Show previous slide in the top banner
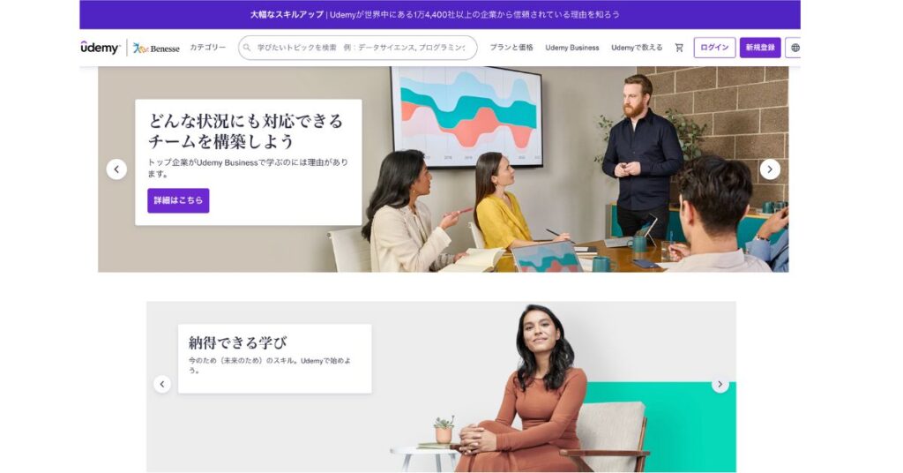The width and height of the screenshot is (903, 473). 116,169
